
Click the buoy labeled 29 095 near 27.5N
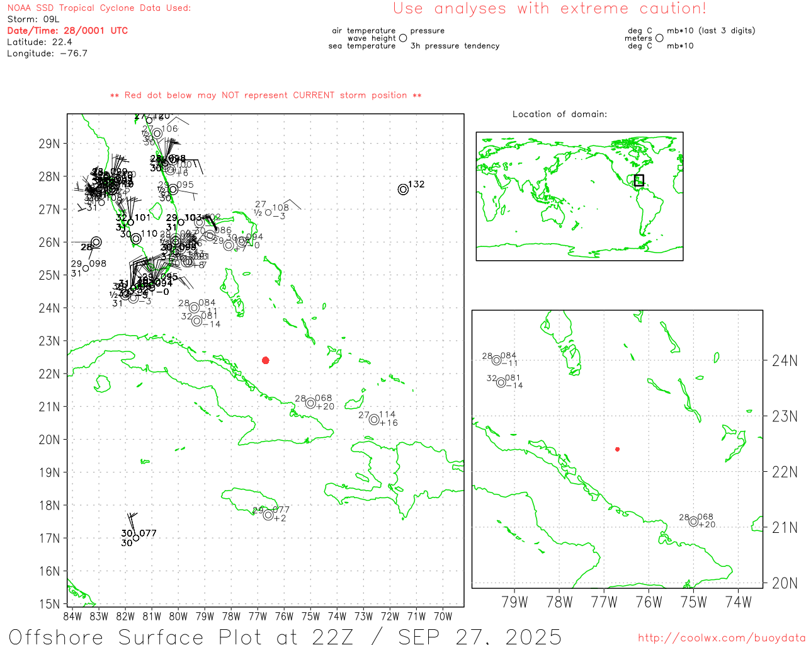pos(173,189)
